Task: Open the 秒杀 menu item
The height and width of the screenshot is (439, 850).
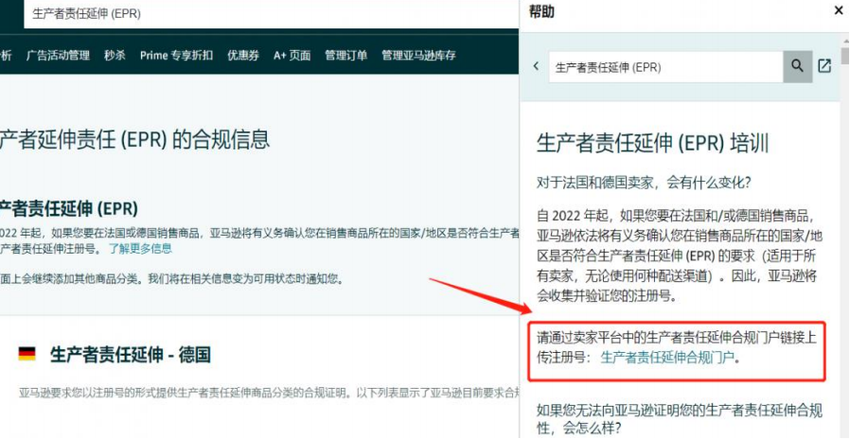Action: point(115,55)
